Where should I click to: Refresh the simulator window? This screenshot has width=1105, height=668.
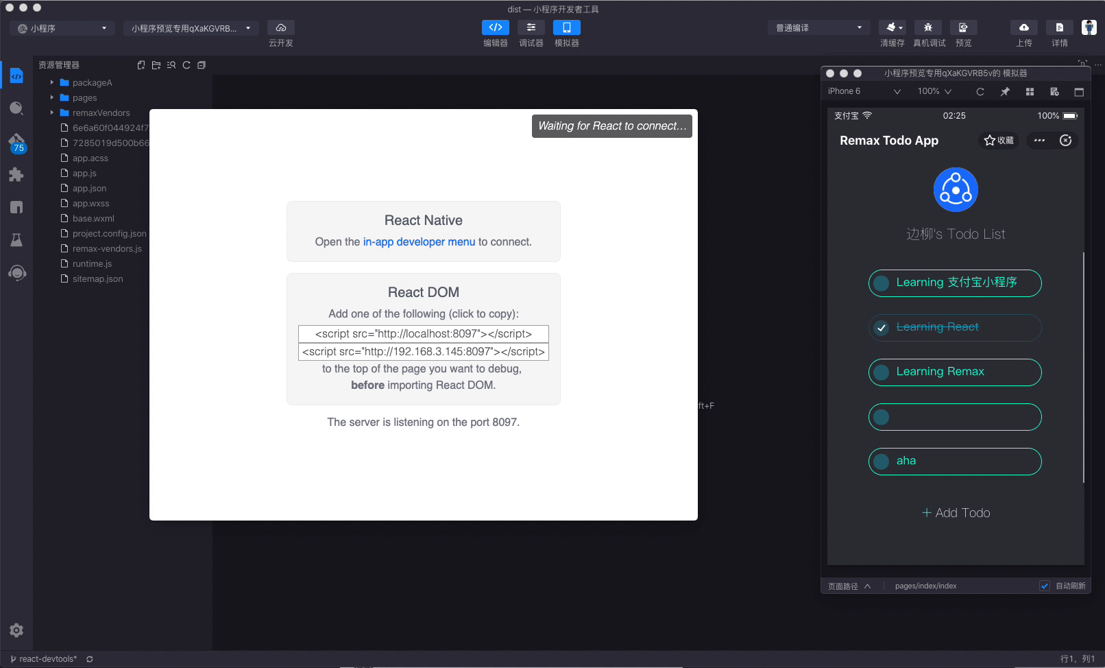tap(980, 92)
